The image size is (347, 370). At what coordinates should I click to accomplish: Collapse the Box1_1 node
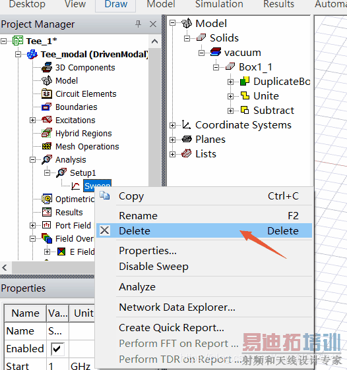coord(216,68)
